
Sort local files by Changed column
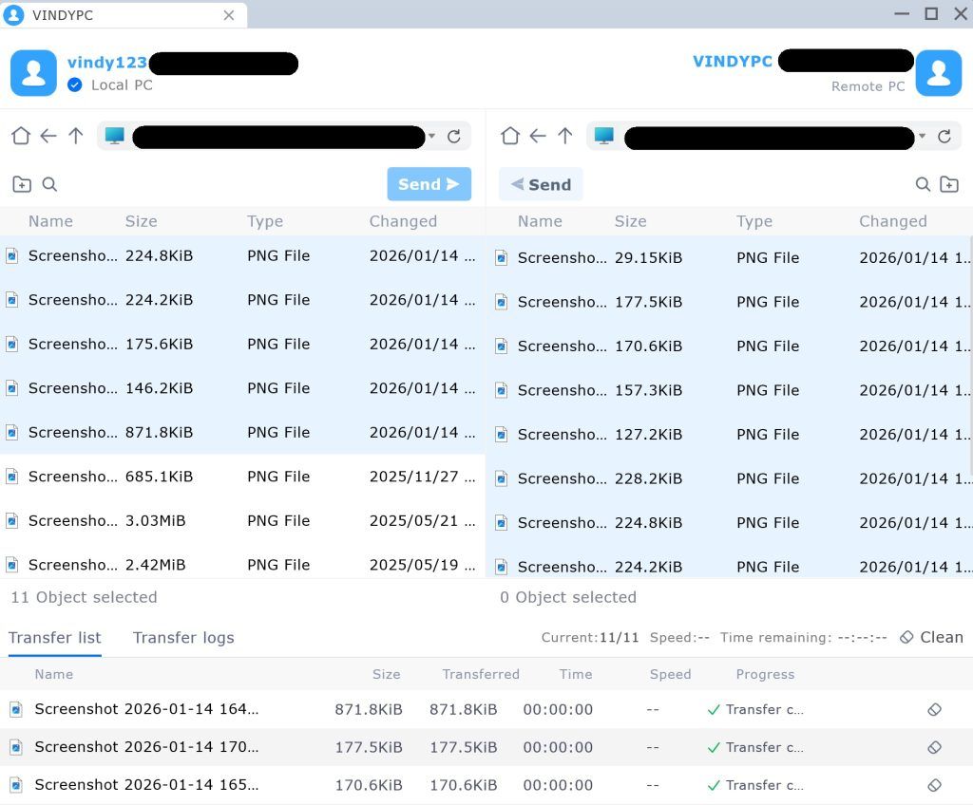[x=403, y=221]
